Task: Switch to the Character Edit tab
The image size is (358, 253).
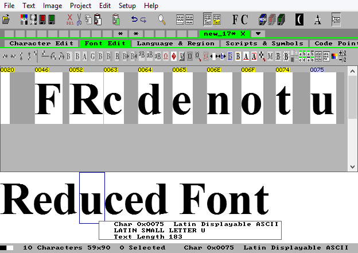Action: pyautogui.click(x=41, y=44)
